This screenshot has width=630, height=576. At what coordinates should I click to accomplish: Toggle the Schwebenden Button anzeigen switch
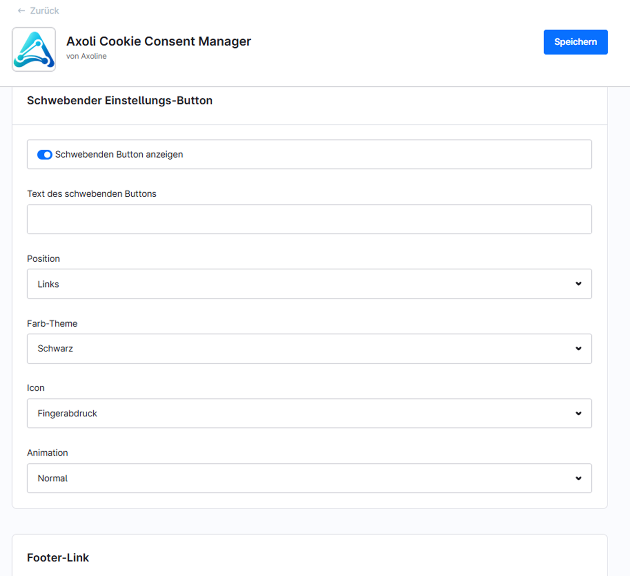pyautogui.click(x=45, y=154)
